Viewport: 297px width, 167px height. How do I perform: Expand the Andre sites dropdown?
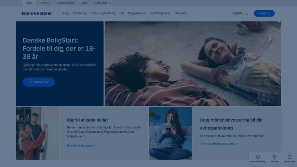[103, 3]
